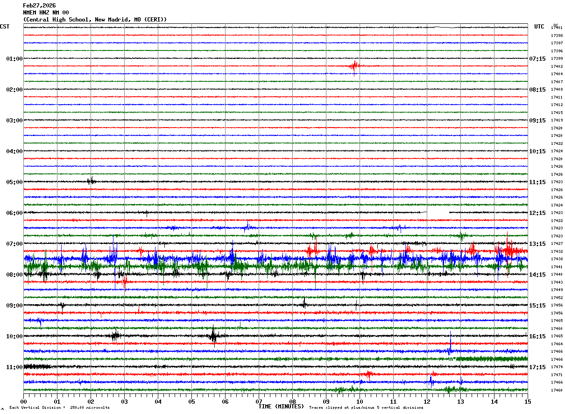Select DC offset value '17441'
565x414 pixels.
557,267
